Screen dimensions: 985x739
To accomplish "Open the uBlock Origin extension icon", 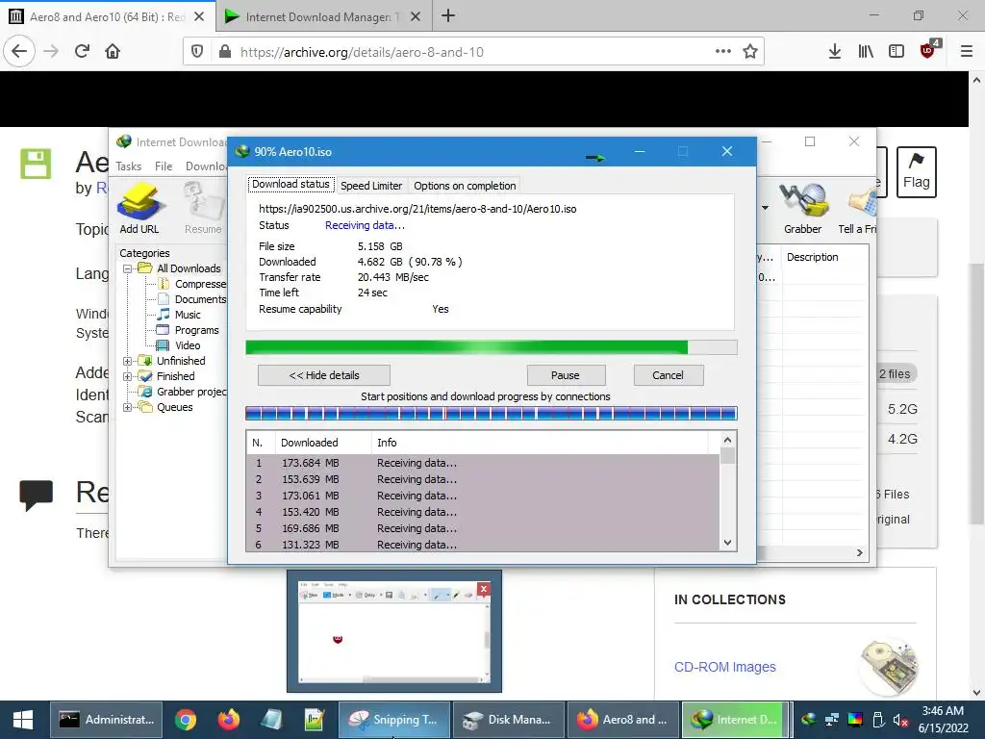I will pyautogui.click(x=928, y=50).
